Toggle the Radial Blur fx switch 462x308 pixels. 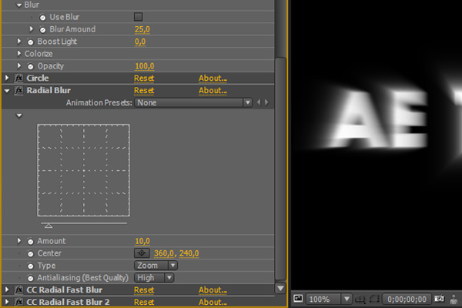(18, 90)
